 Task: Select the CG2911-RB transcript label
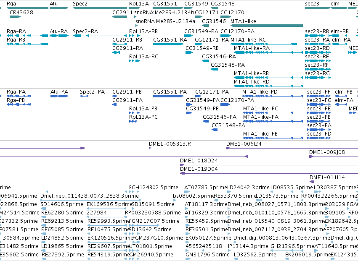127,39
